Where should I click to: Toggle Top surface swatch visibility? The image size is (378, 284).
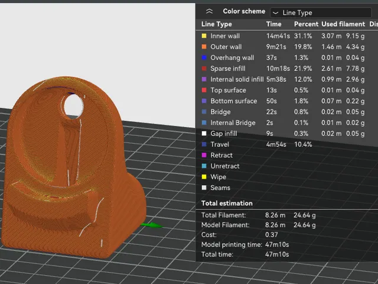204,90
